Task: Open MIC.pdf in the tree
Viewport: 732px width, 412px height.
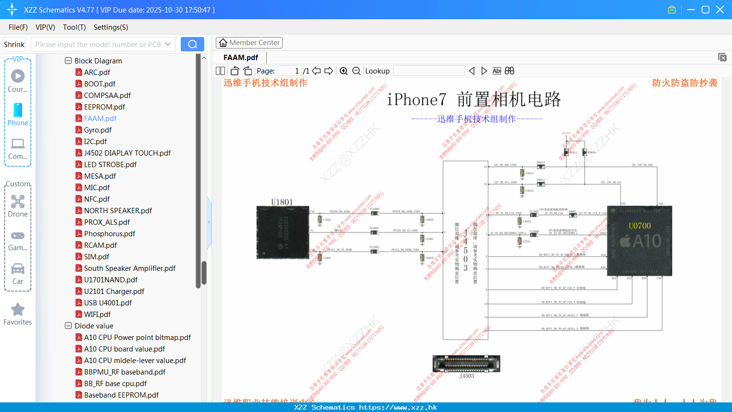Action: coord(97,187)
